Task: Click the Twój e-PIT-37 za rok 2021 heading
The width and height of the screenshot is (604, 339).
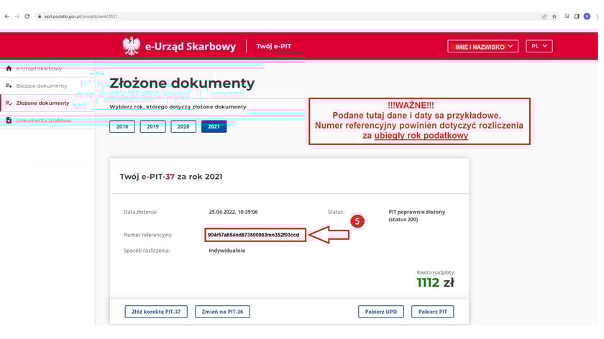Action: coord(171,177)
